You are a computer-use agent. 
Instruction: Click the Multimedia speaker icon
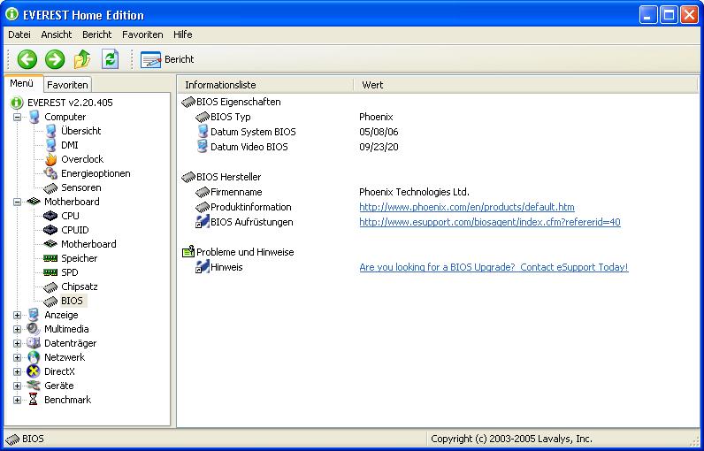[x=34, y=329]
